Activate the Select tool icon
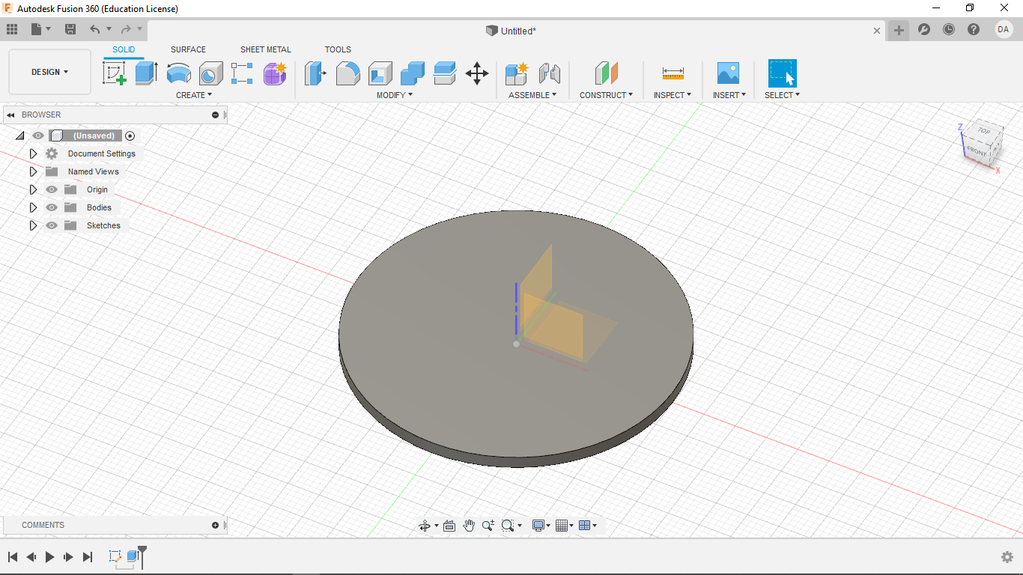The height and width of the screenshot is (575, 1023). pyautogui.click(x=782, y=73)
